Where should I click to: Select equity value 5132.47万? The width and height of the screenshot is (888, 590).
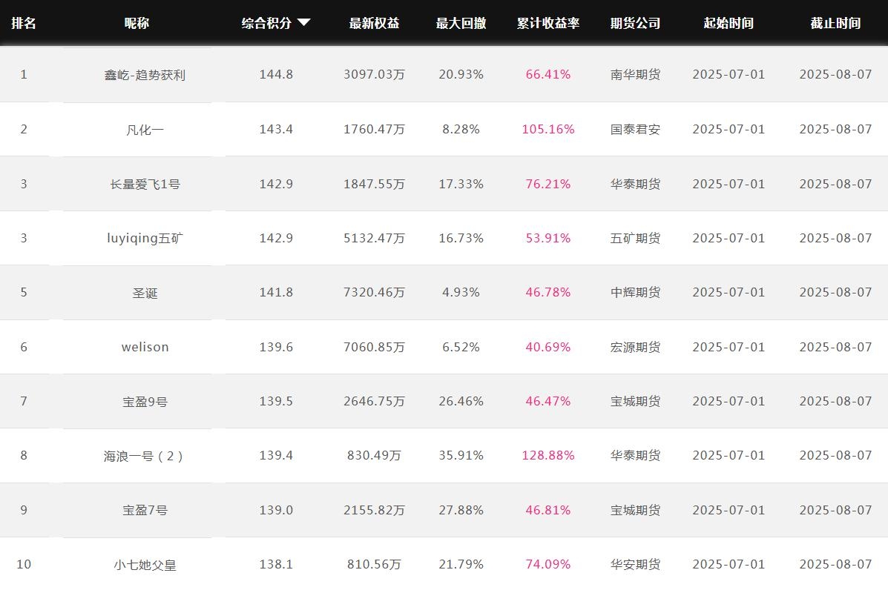pyautogui.click(x=375, y=238)
